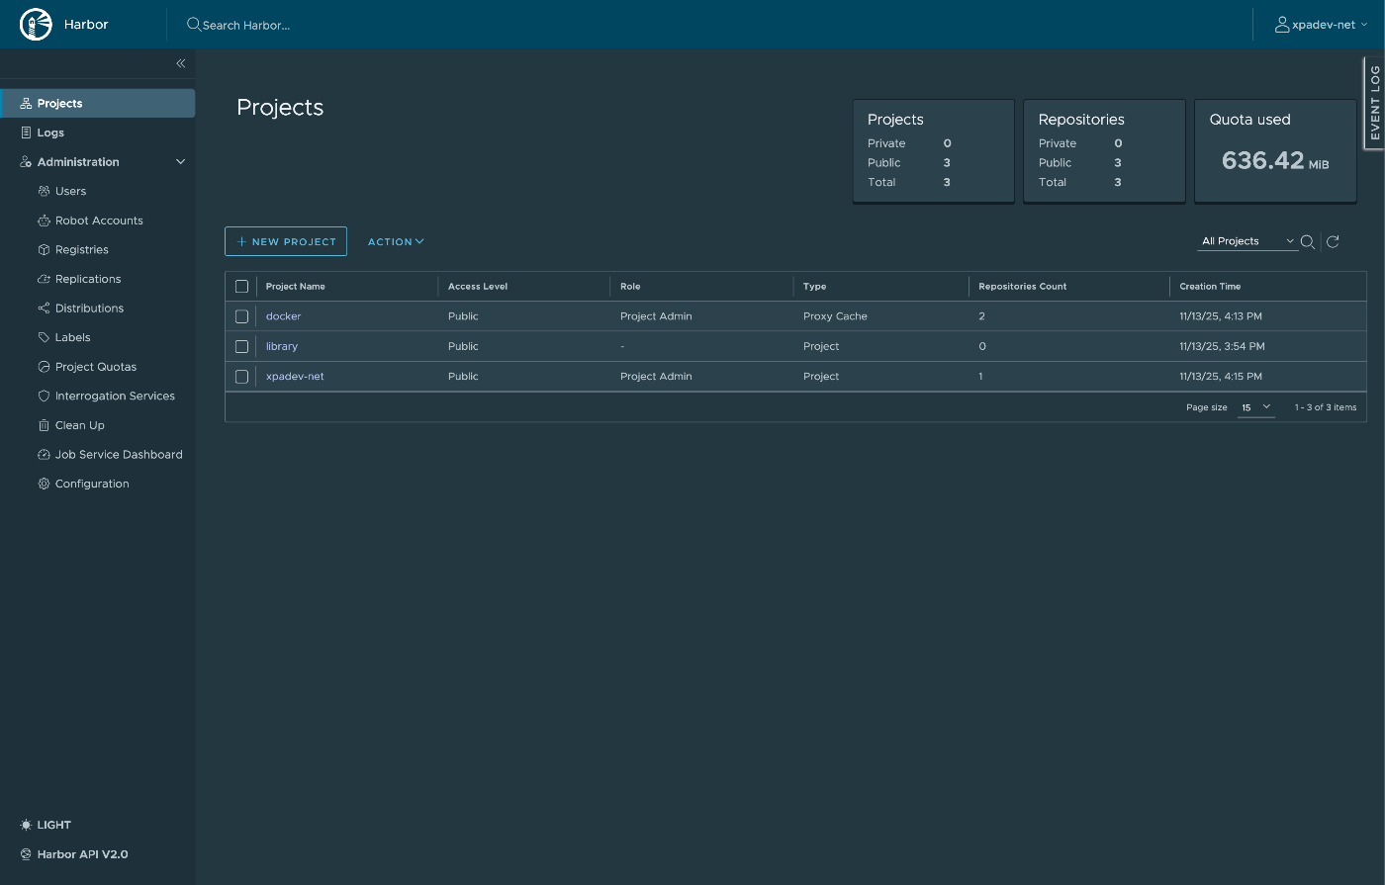Image resolution: width=1385 pixels, height=885 pixels.
Task: Click the Type column header
Action: [x=815, y=287]
